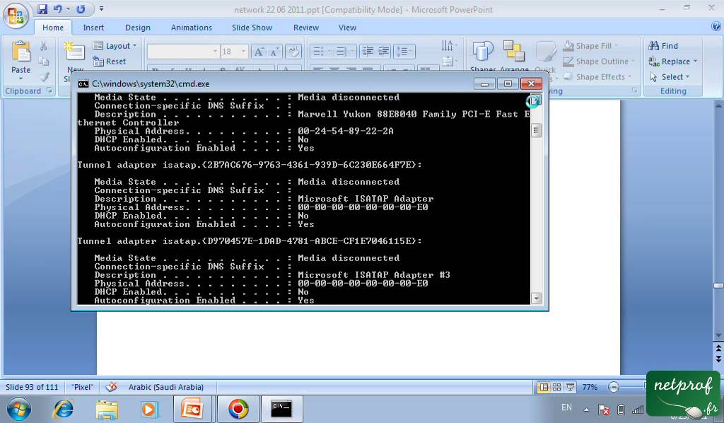Click the Save icon in Quick Access Toolbar

(42, 8)
